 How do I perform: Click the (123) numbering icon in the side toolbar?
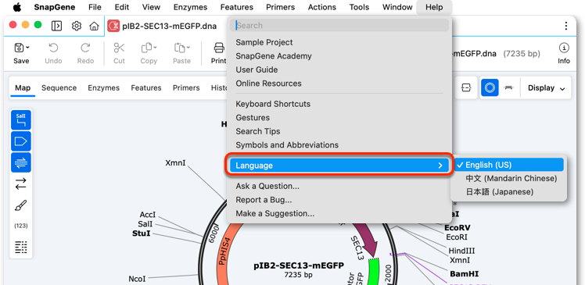pyautogui.click(x=21, y=226)
